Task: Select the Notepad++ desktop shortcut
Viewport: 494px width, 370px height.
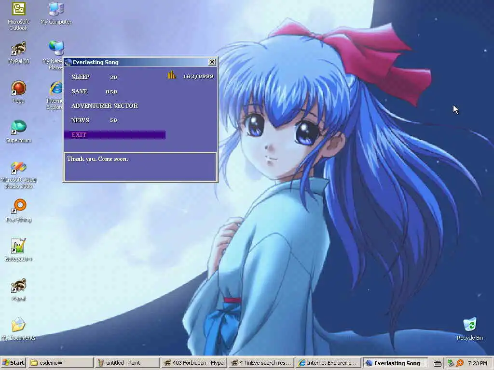Action: pos(19,250)
